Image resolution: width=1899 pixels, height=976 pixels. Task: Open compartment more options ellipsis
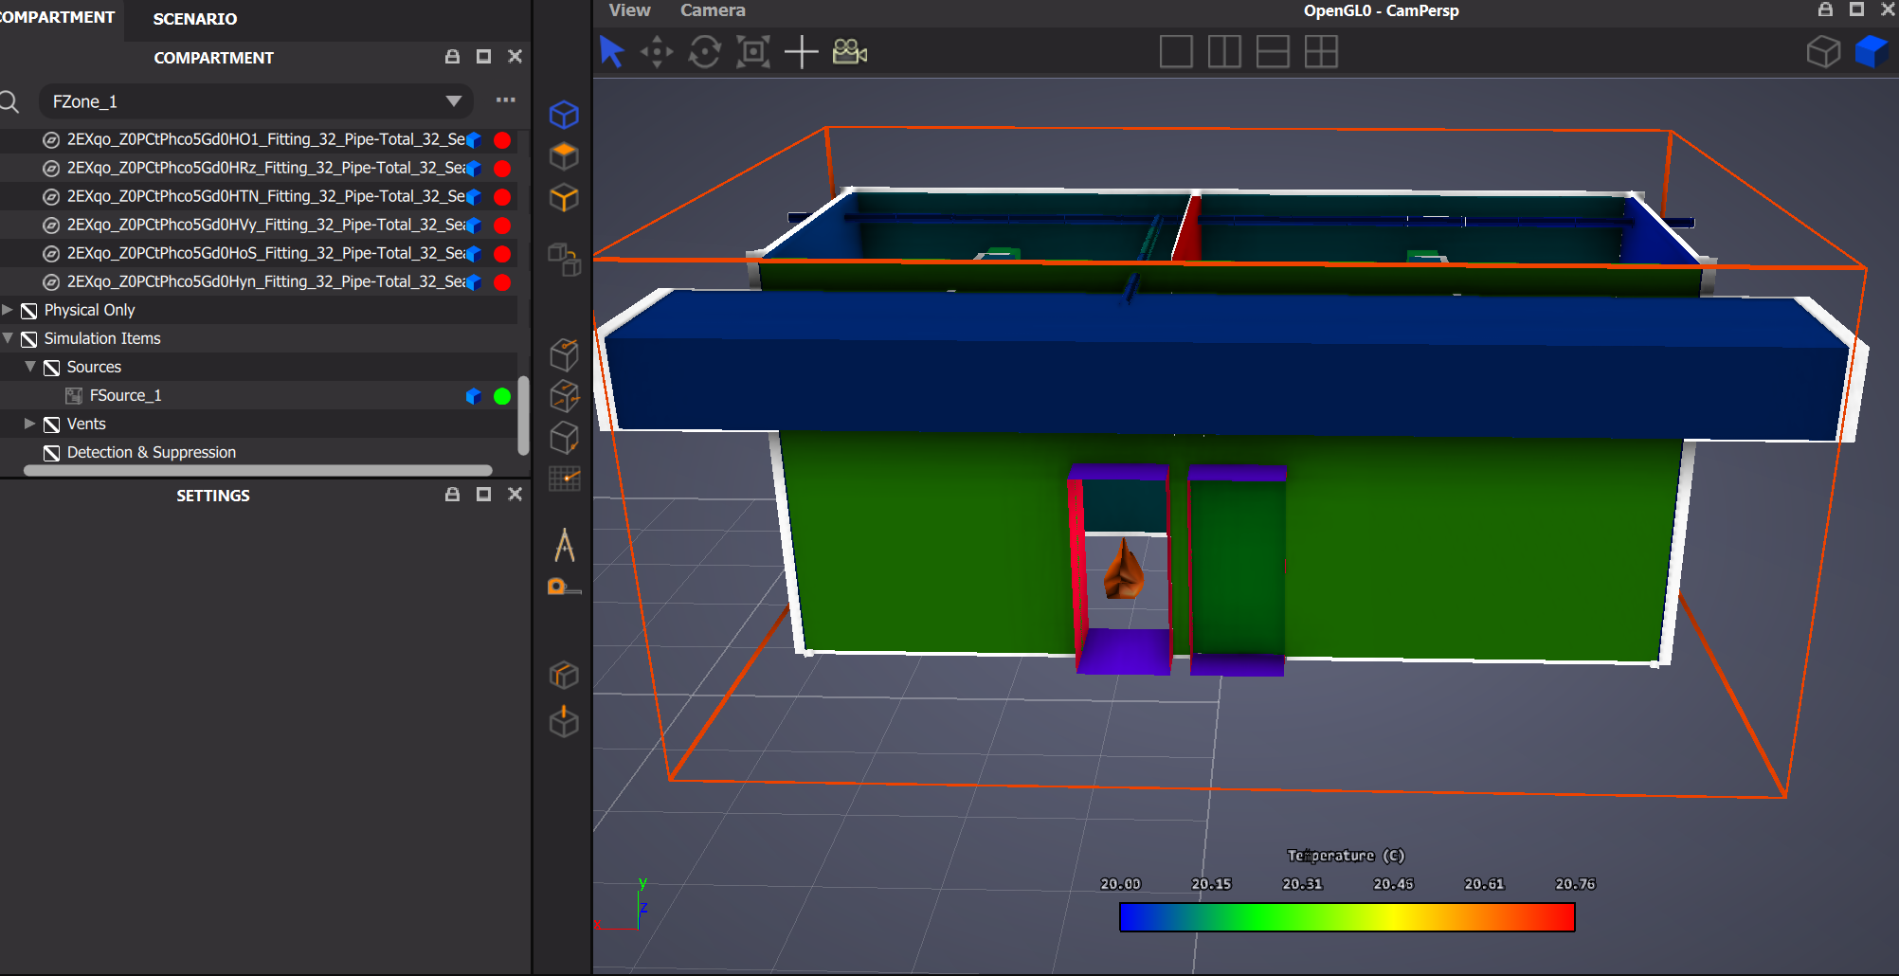505,100
